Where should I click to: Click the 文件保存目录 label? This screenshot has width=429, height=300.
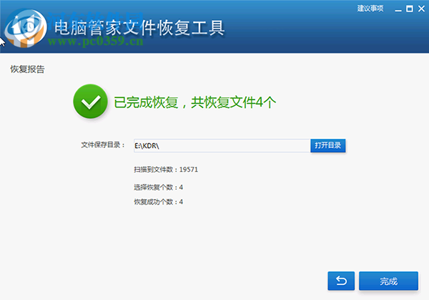point(103,145)
